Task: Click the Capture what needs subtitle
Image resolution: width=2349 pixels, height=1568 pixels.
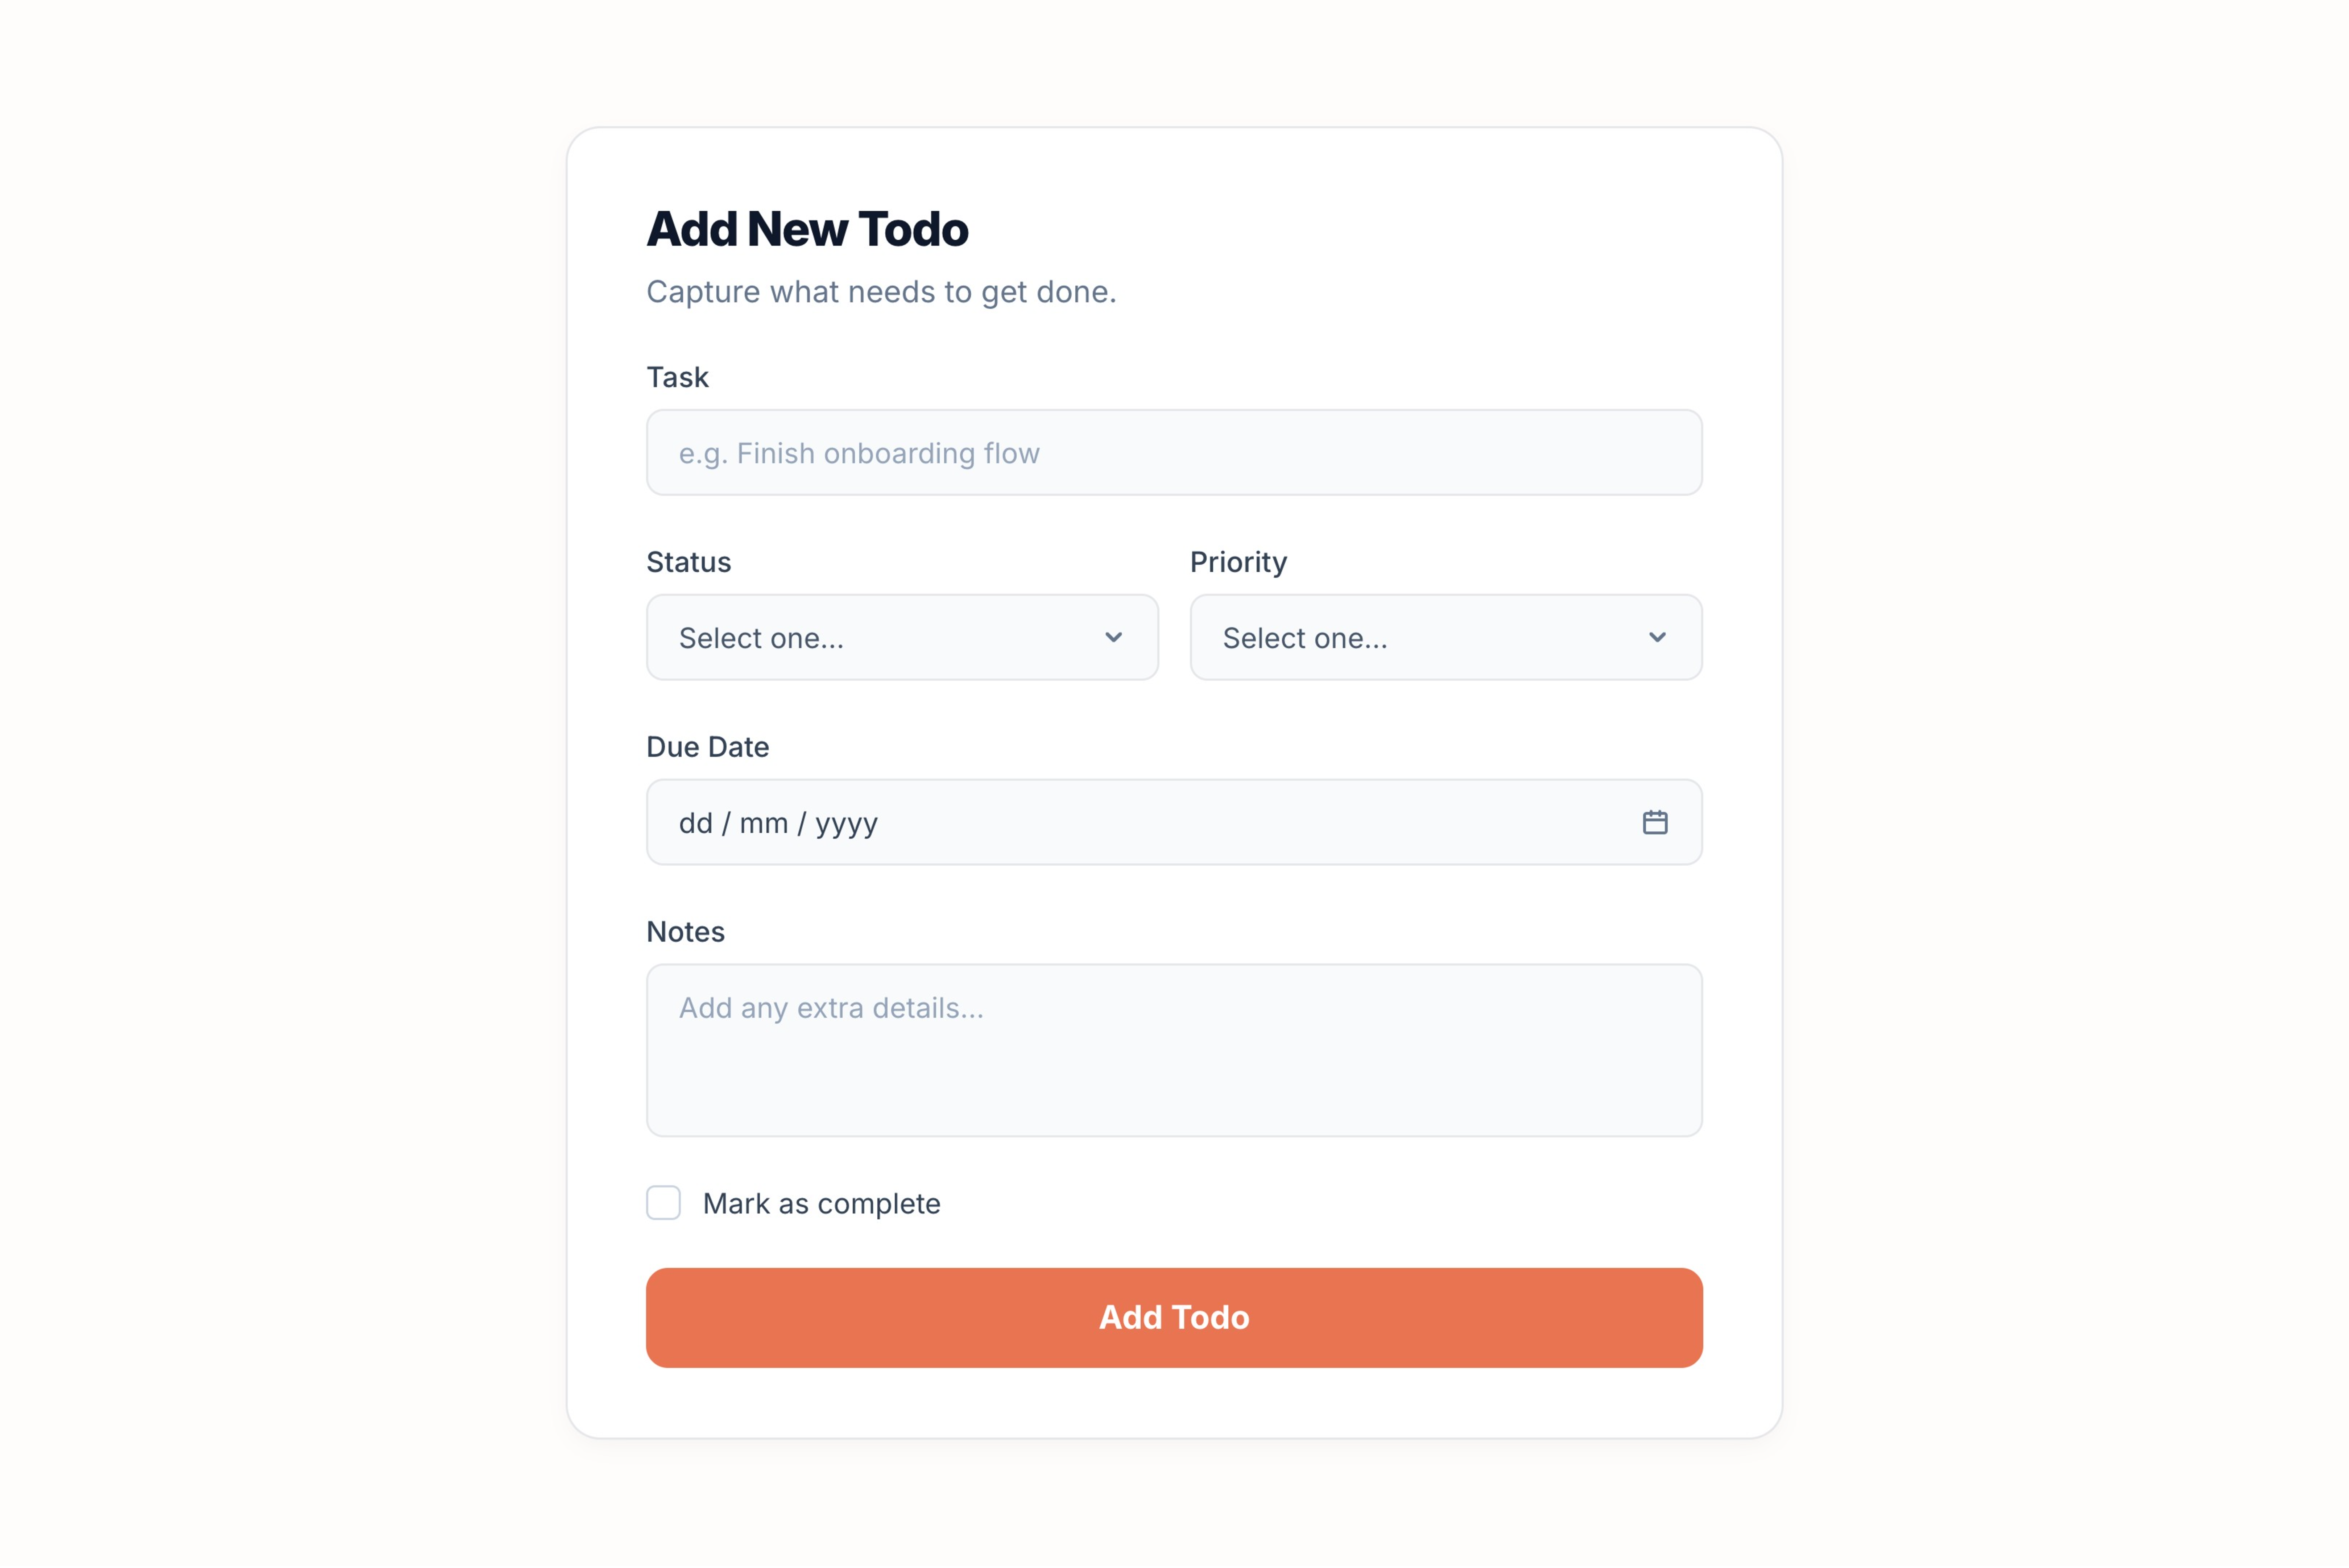Action: point(881,291)
